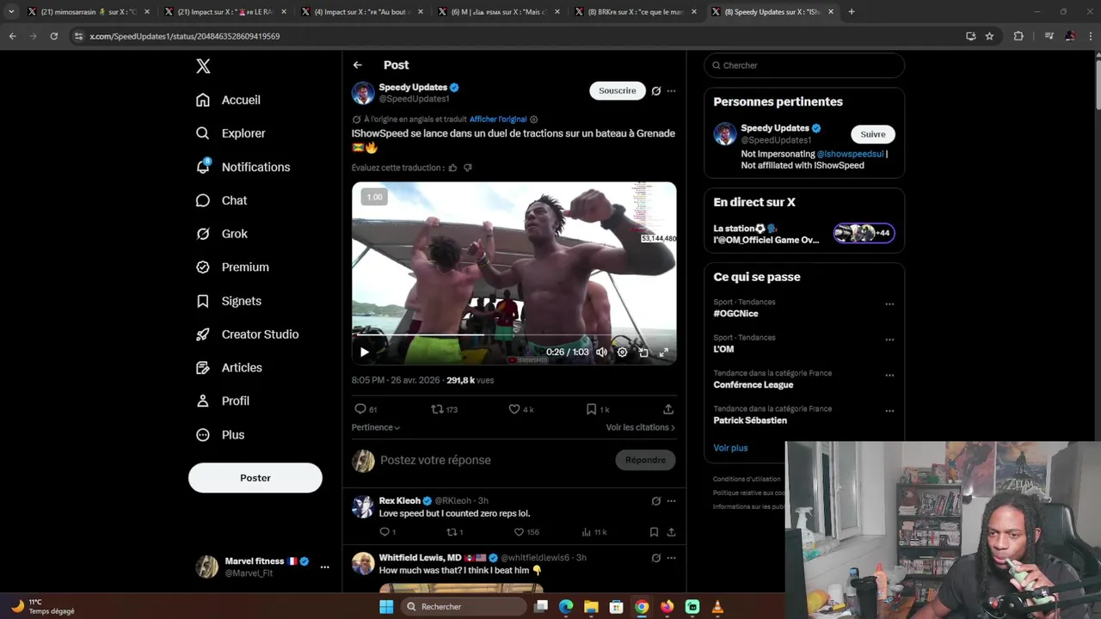
Task: Click Suivre follow button
Action: click(x=873, y=134)
